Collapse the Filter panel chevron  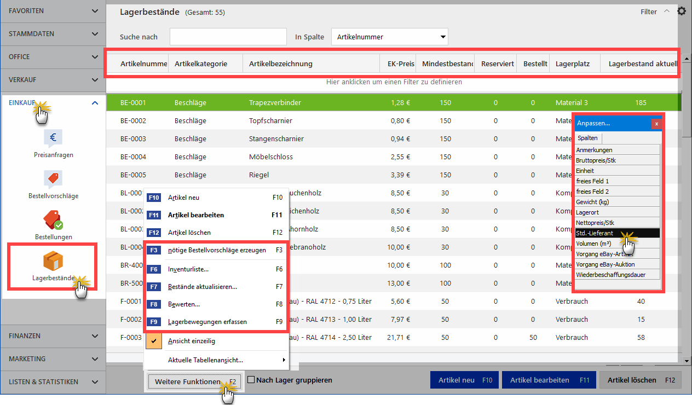(x=666, y=11)
